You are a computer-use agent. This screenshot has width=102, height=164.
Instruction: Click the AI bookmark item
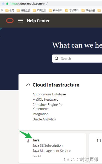tap(2, 10)
